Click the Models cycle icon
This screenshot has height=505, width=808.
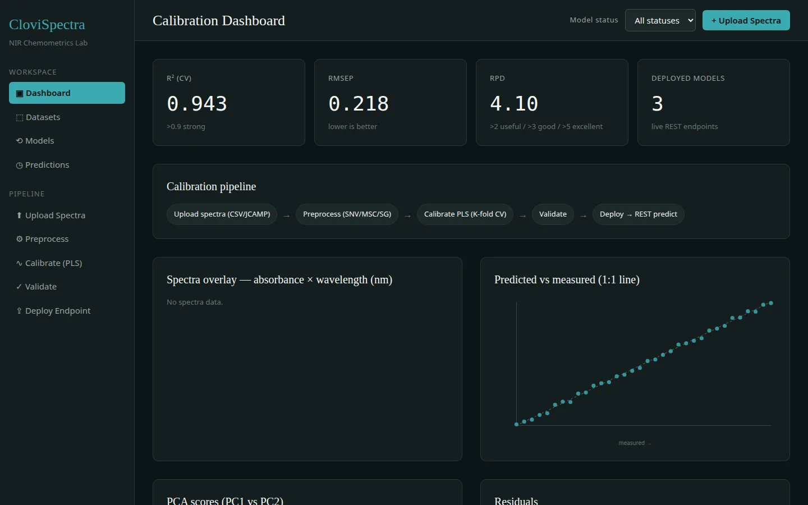20,141
